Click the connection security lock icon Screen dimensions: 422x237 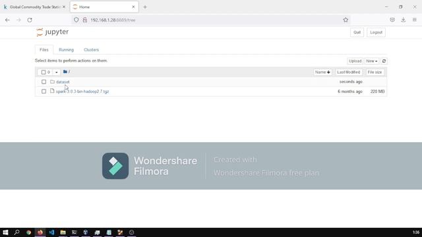(x=85, y=20)
